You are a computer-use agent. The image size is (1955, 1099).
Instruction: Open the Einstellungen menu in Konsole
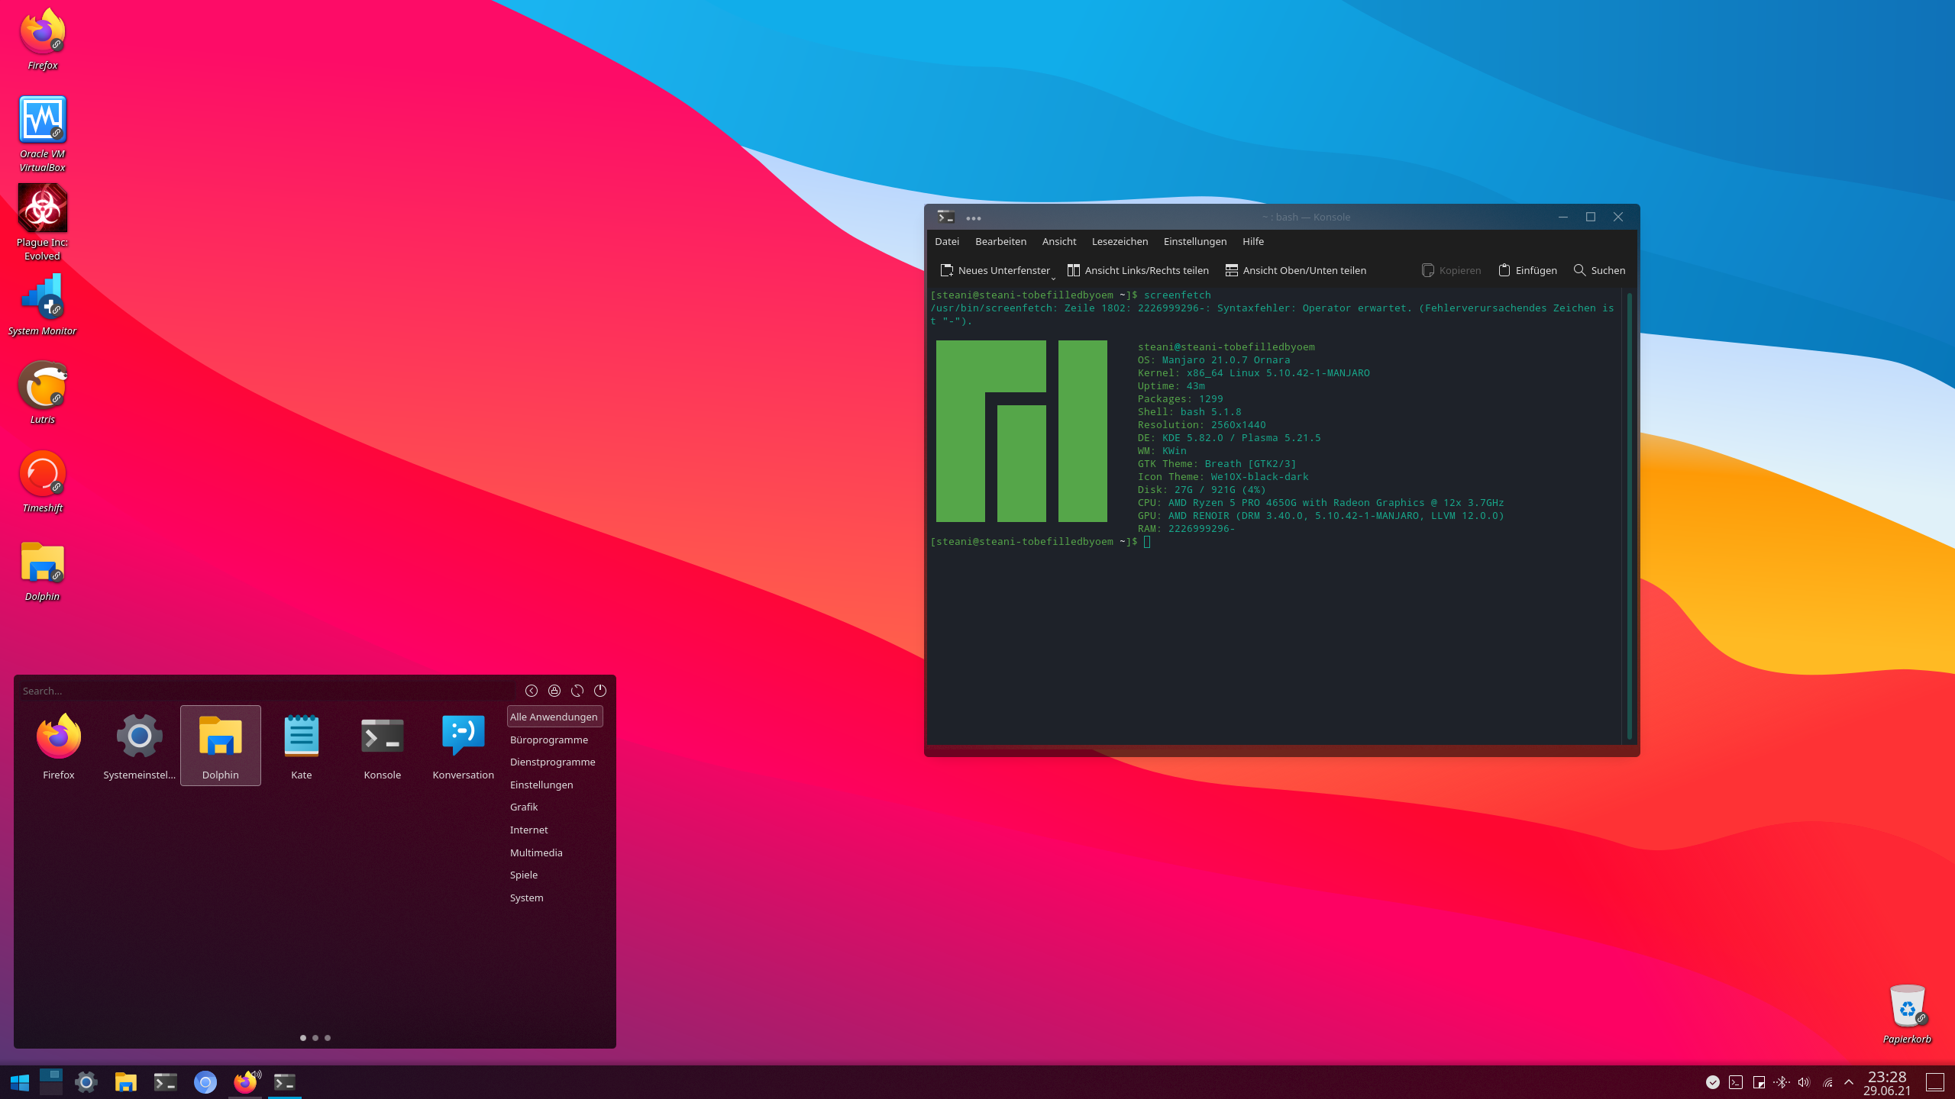(1194, 241)
